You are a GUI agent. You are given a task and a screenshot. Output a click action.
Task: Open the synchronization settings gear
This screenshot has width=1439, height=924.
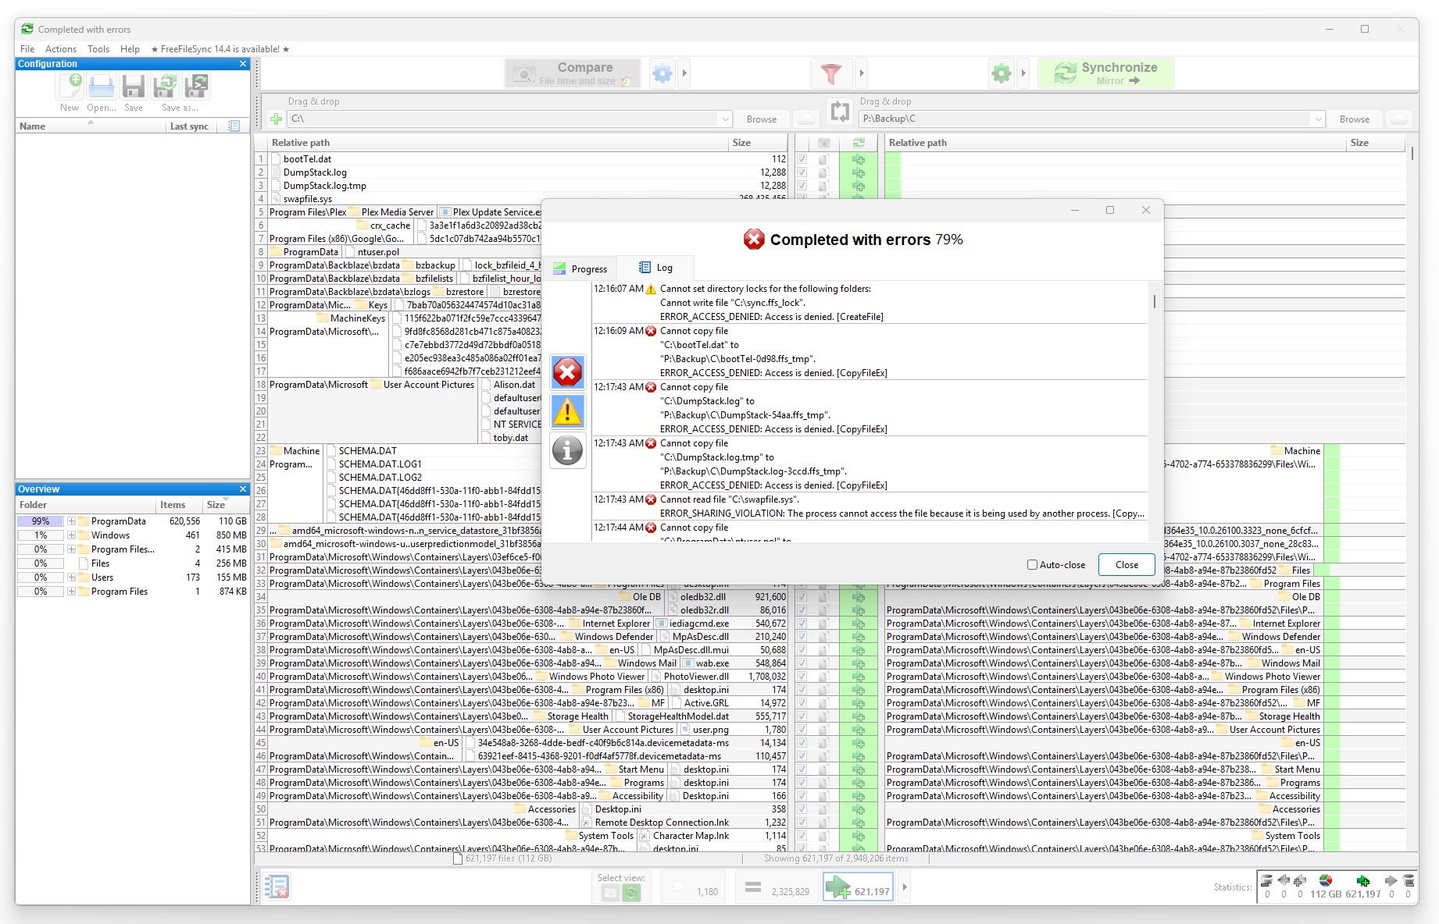pyautogui.click(x=1001, y=73)
